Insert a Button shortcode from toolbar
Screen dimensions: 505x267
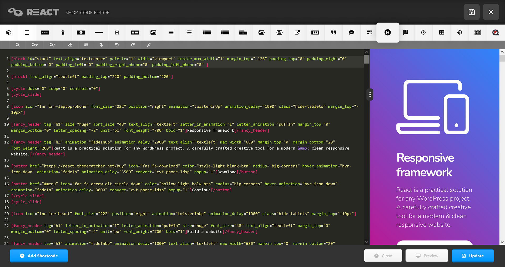pyautogui.click(x=45, y=33)
